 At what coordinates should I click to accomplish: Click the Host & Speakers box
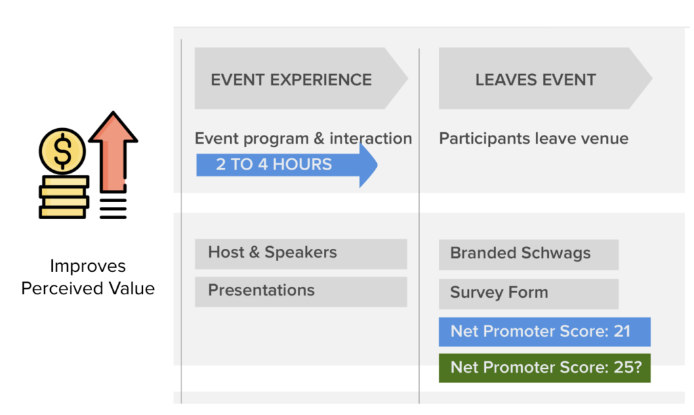click(x=301, y=254)
